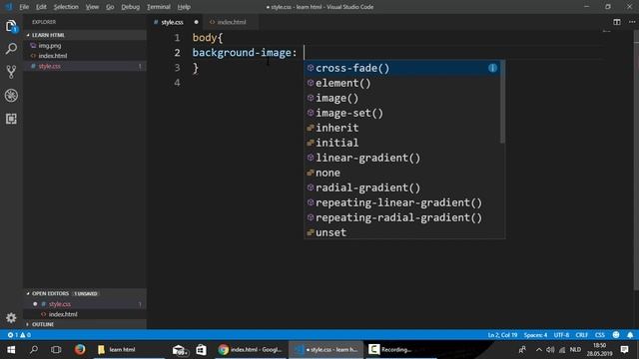This screenshot has height=359, width=639.
Task: Choose the image-set() suggestion
Action: 401,113
